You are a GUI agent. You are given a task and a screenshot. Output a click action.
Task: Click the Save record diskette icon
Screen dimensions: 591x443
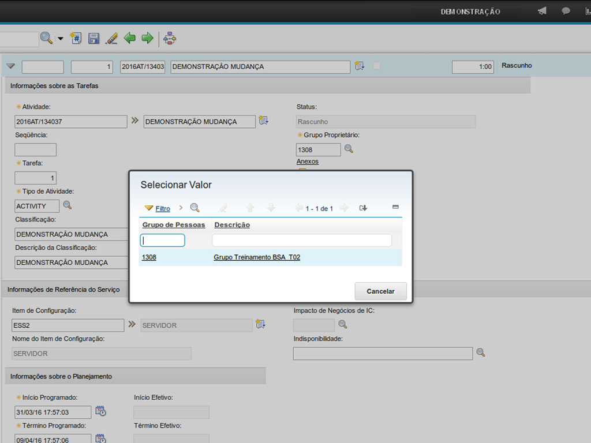point(93,39)
